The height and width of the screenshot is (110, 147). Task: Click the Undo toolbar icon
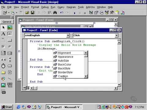(x=62, y=13)
